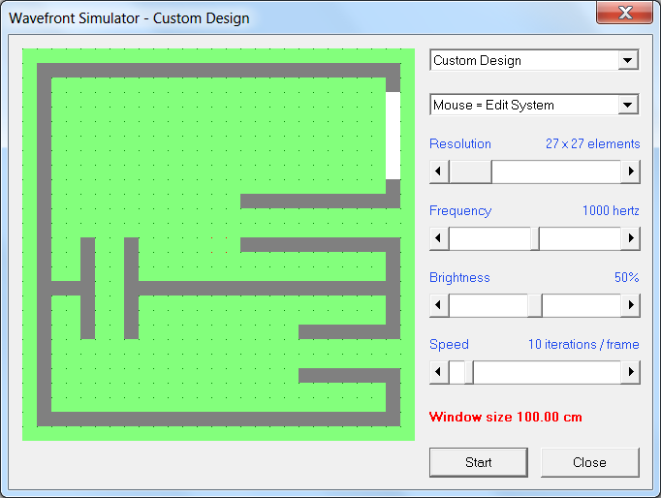Screen dimensions: 661x498
Task: Open the Custom Design dropdown arrow
Action: [628, 60]
